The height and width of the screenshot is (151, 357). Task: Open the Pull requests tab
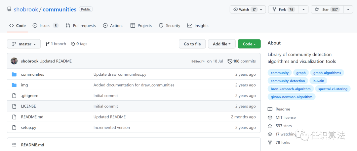tap(81, 26)
